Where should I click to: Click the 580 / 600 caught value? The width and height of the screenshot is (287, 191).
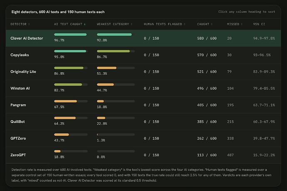point(207,38)
